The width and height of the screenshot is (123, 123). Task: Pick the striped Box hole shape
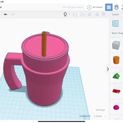pyautogui.click(x=116, y=45)
